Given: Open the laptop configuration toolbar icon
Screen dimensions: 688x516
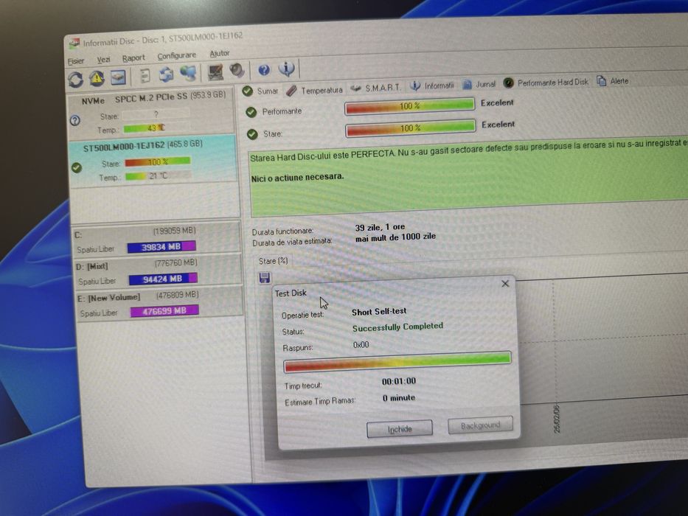Looking at the screenshot, I should point(215,72).
